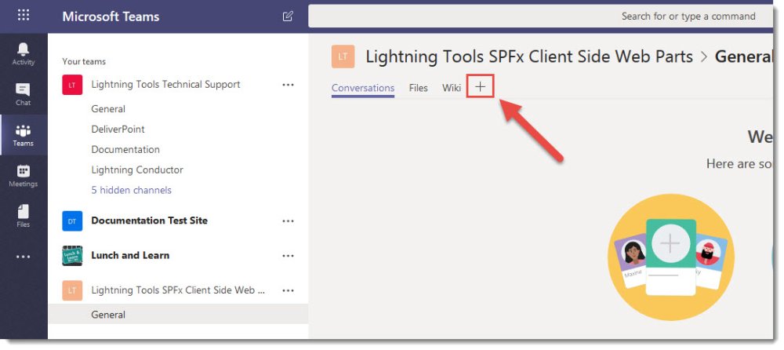This screenshot has height=350, width=784.
Task: Open the Chat section
Action: point(24,94)
